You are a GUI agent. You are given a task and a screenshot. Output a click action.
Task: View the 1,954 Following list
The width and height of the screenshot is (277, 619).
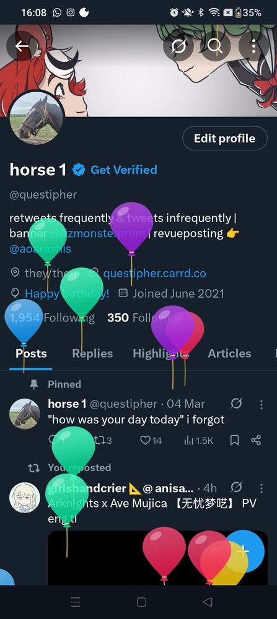tap(52, 318)
